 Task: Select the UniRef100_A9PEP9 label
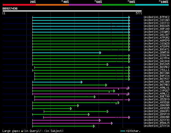[x=157, y=41]
